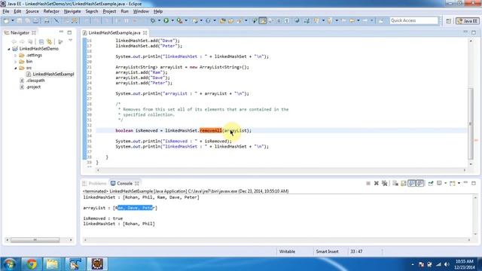
Task: Open Chrome from the Windows taskbar
Action: (32, 264)
